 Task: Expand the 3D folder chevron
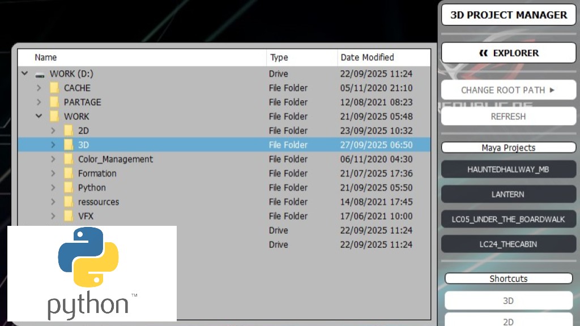click(x=53, y=145)
